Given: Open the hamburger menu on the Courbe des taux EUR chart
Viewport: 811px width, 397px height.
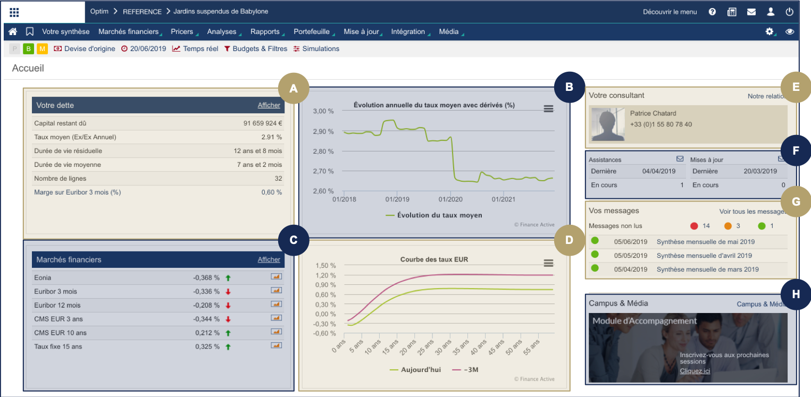Looking at the screenshot, I should [549, 263].
